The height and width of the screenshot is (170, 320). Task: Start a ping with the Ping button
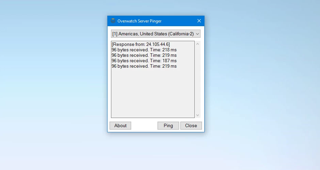pyautogui.click(x=168, y=125)
